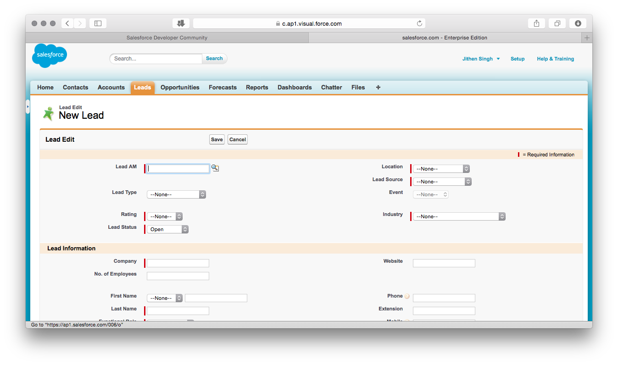Click the Salesforce cloud logo

pyautogui.click(x=50, y=55)
